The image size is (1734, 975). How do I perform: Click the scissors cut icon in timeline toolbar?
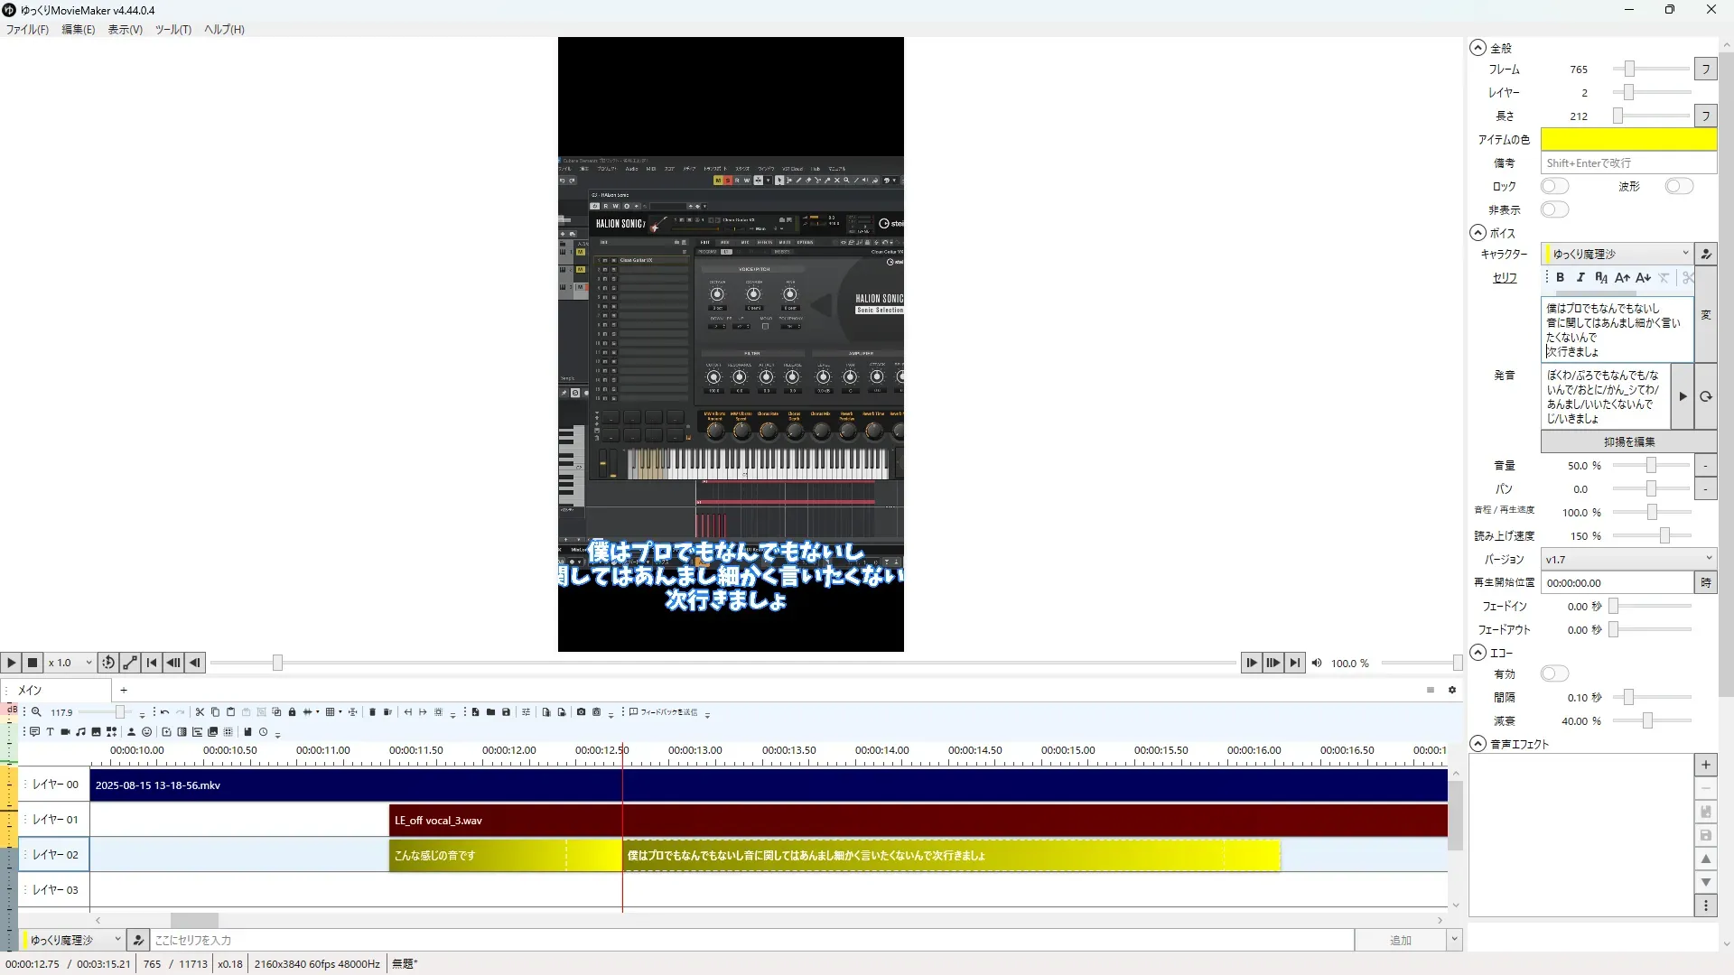tap(200, 712)
